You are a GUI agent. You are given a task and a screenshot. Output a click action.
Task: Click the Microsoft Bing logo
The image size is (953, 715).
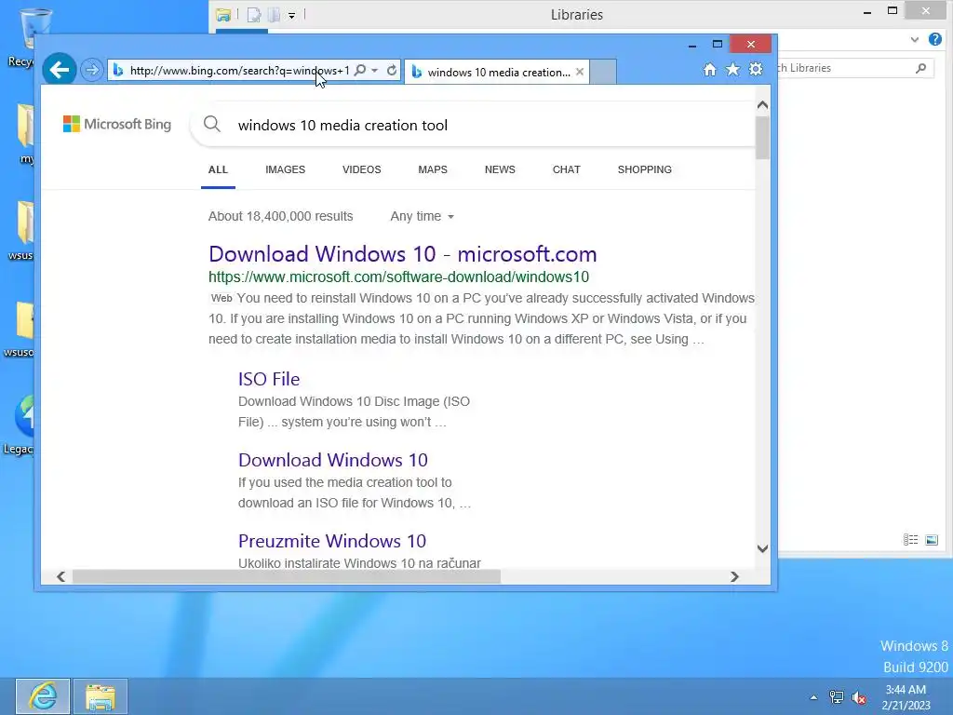pyautogui.click(x=117, y=124)
